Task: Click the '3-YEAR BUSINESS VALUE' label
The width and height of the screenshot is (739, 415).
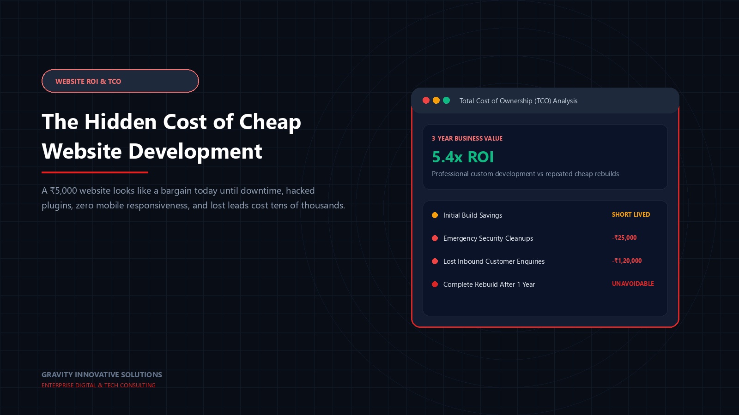Action: [467, 138]
